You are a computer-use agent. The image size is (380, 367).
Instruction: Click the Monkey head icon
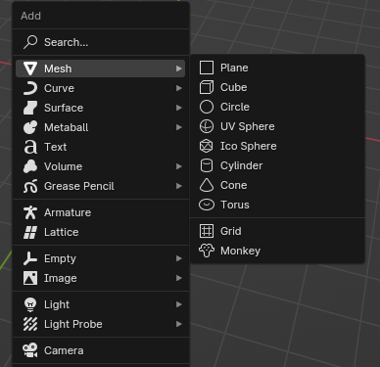point(207,251)
